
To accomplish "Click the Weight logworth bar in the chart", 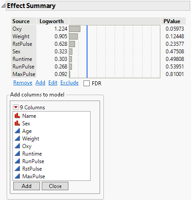I will (73, 36).
